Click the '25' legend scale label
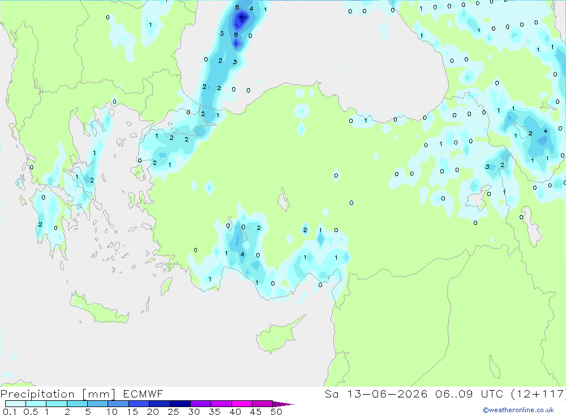This screenshot has width=566, height=415. pos(174,412)
